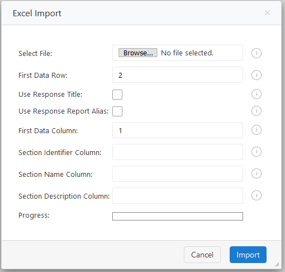Click the Section Description Column info icon
Viewport: 285px width, 272px height.
click(x=256, y=195)
